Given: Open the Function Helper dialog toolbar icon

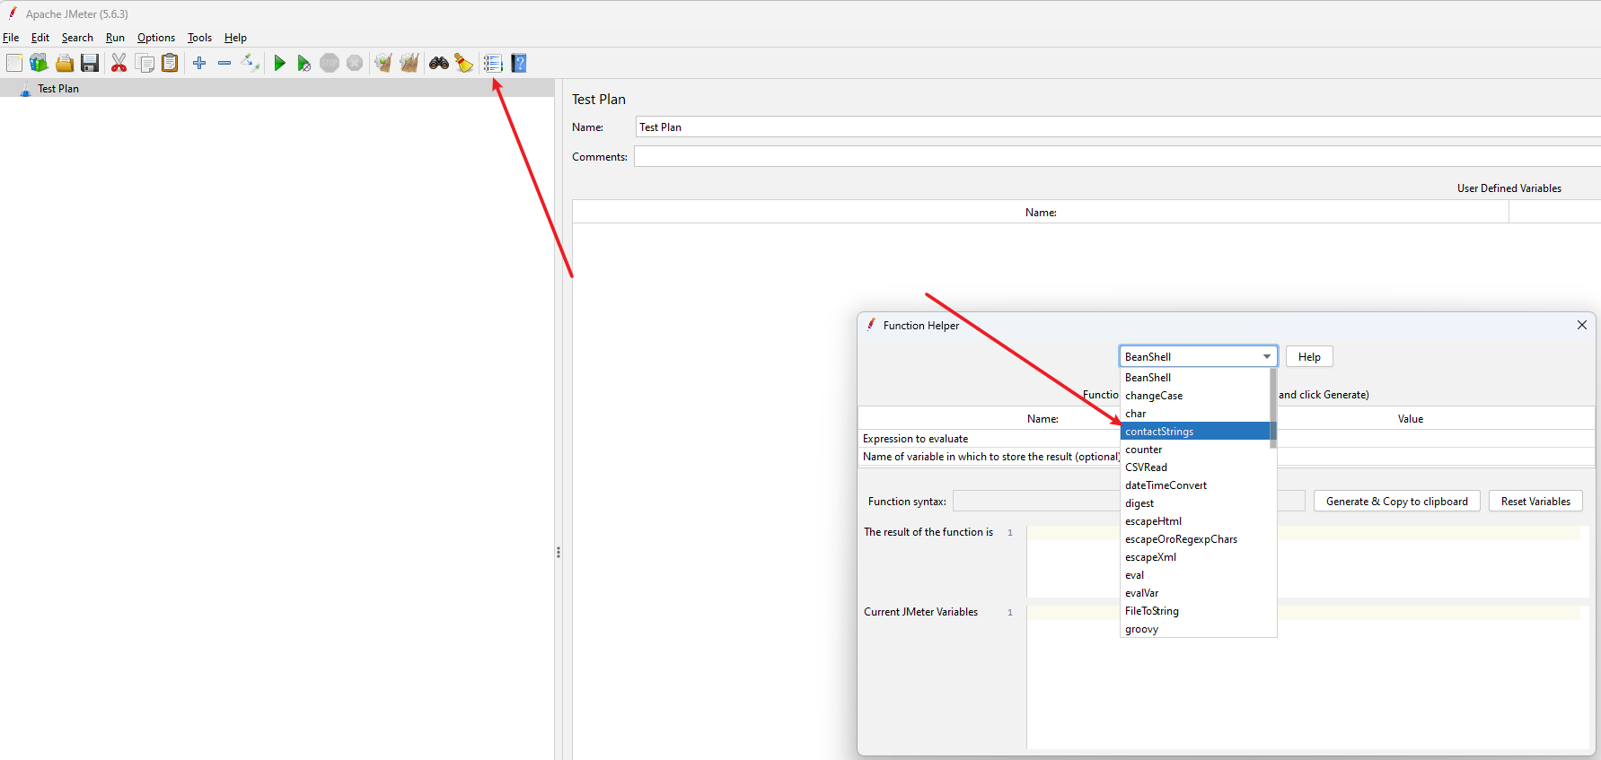Looking at the screenshot, I should click(x=493, y=63).
